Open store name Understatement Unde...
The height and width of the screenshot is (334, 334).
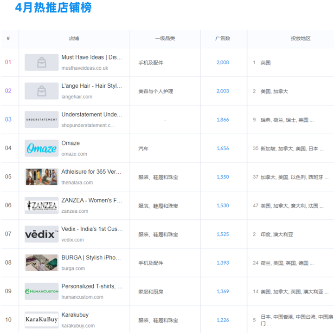point(91,114)
